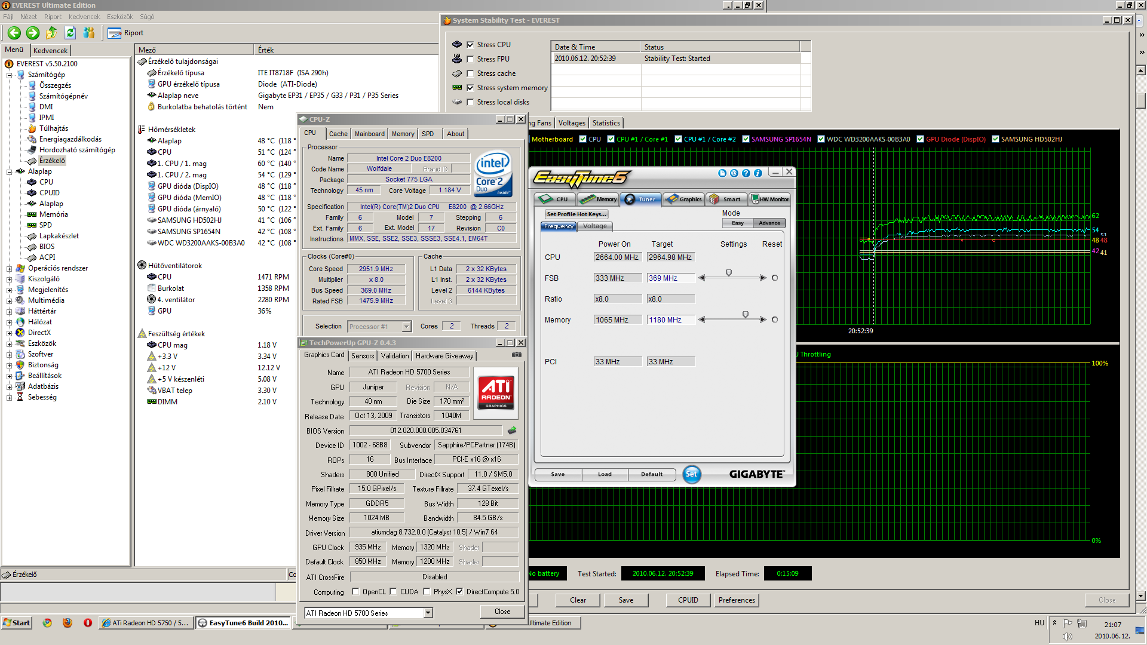Click the GPU-Z camera screenshot icon
Image resolution: width=1147 pixels, height=645 pixels.
[x=517, y=355]
